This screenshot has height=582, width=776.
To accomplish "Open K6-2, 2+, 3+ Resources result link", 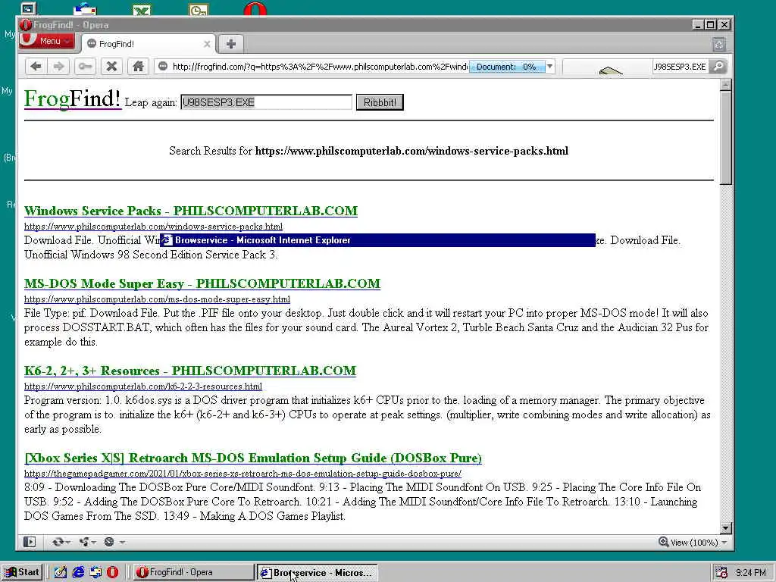I will pos(190,371).
